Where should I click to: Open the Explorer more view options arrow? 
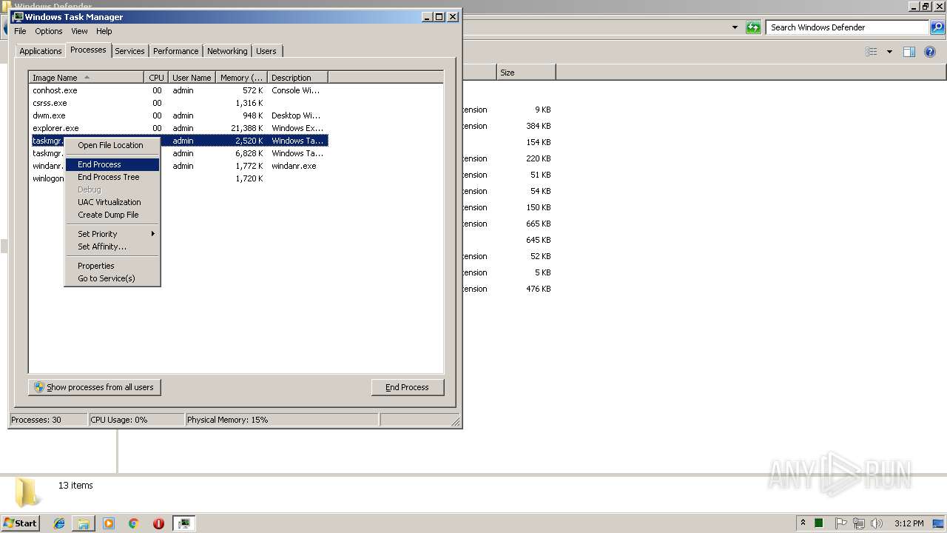(x=889, y=52)
